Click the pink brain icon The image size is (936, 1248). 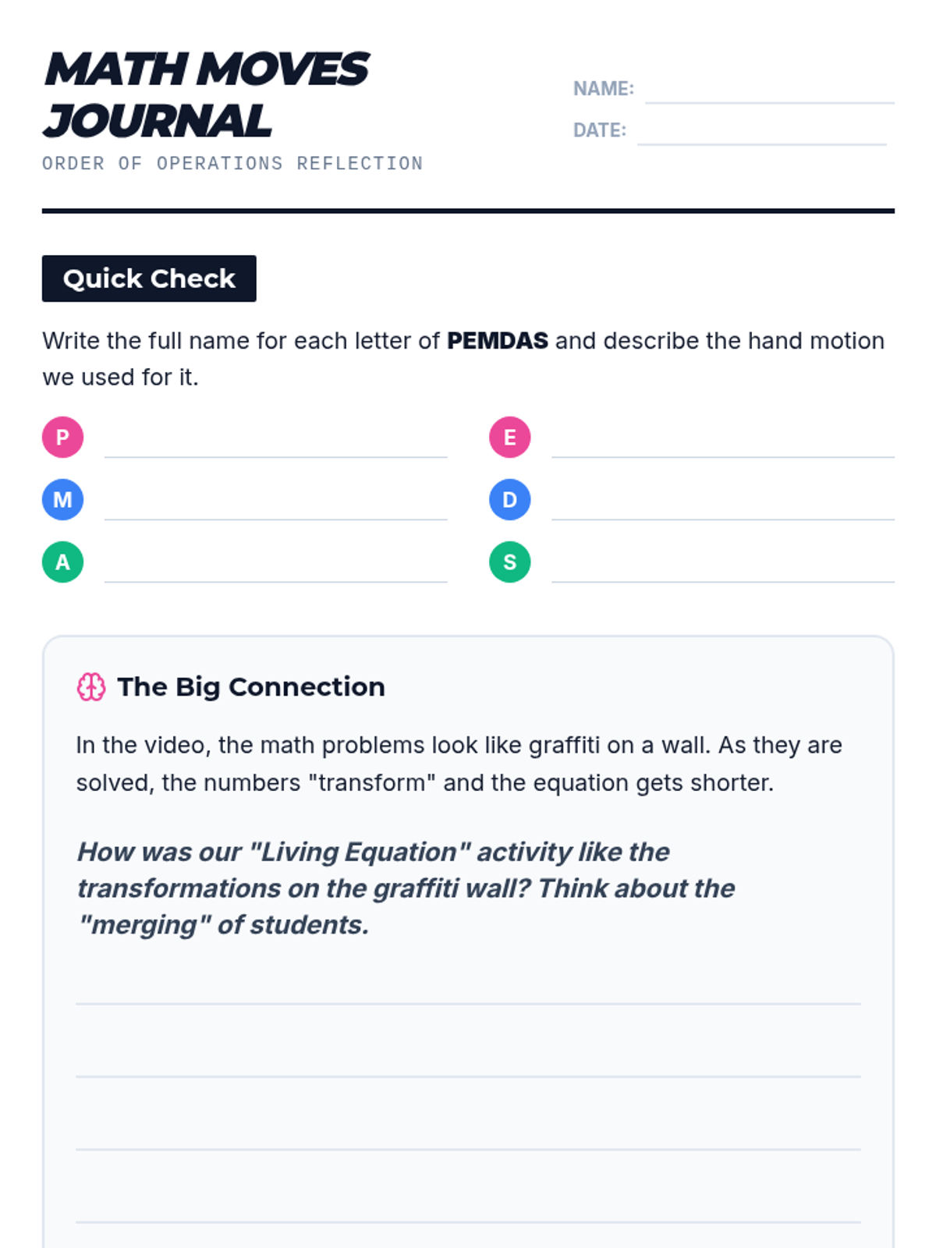91,687
